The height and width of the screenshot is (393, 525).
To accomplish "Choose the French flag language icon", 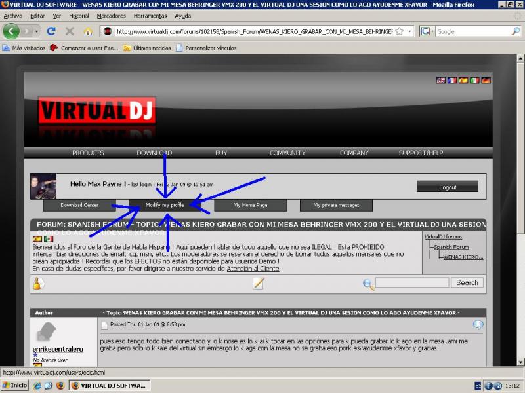I will coord(452,80).
